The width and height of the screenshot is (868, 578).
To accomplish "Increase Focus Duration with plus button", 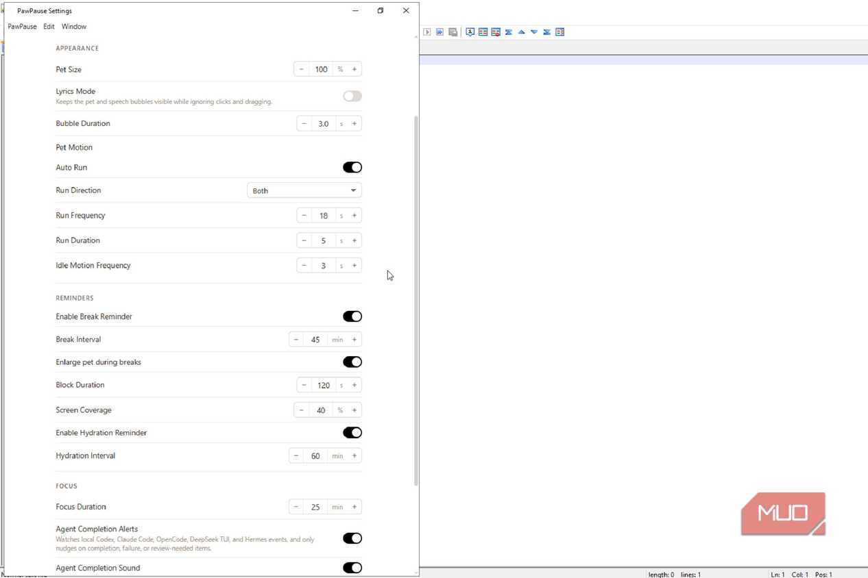I will (354, 507).
